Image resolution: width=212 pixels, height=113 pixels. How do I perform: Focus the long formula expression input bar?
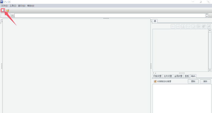[x=110, y=15]
